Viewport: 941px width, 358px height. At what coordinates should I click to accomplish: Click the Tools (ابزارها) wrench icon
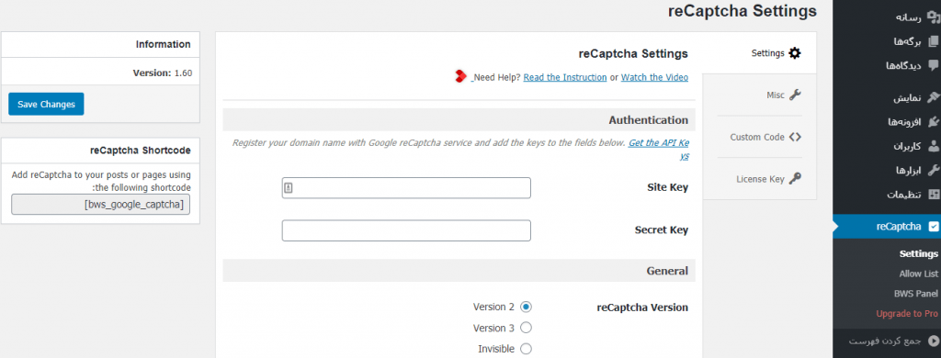pyautogui.click(x=933, y=171)
